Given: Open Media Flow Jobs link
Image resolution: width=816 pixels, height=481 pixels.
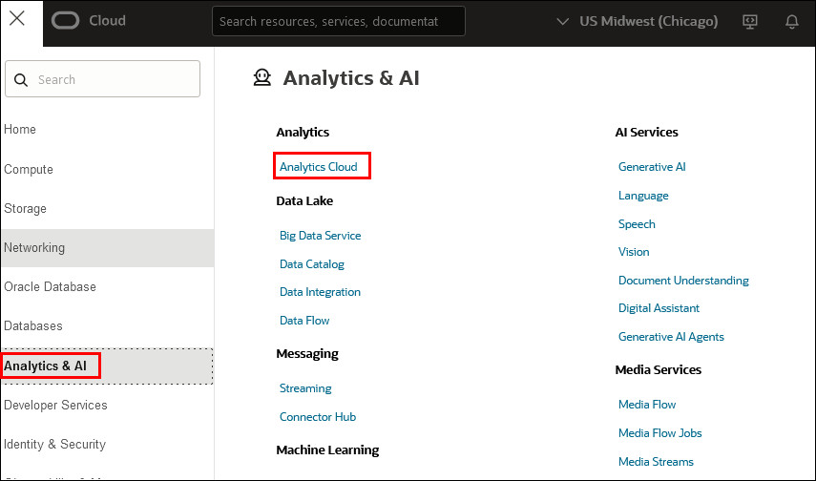Looking at the screenshot, I should point(659,433).
